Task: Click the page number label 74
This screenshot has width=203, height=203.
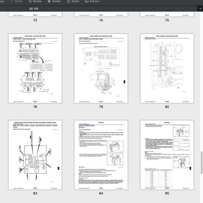Action: (101, 20)
